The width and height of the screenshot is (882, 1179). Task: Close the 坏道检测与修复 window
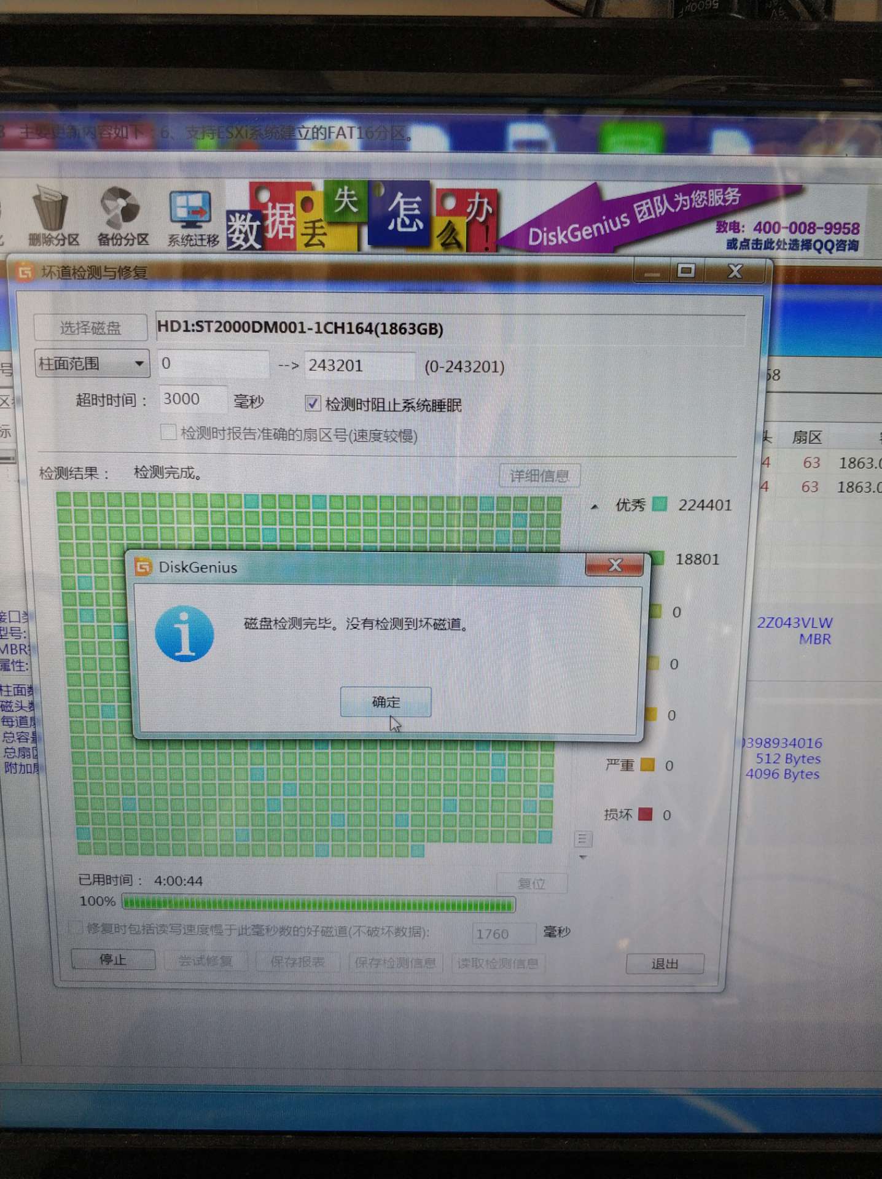click(735, 271)
